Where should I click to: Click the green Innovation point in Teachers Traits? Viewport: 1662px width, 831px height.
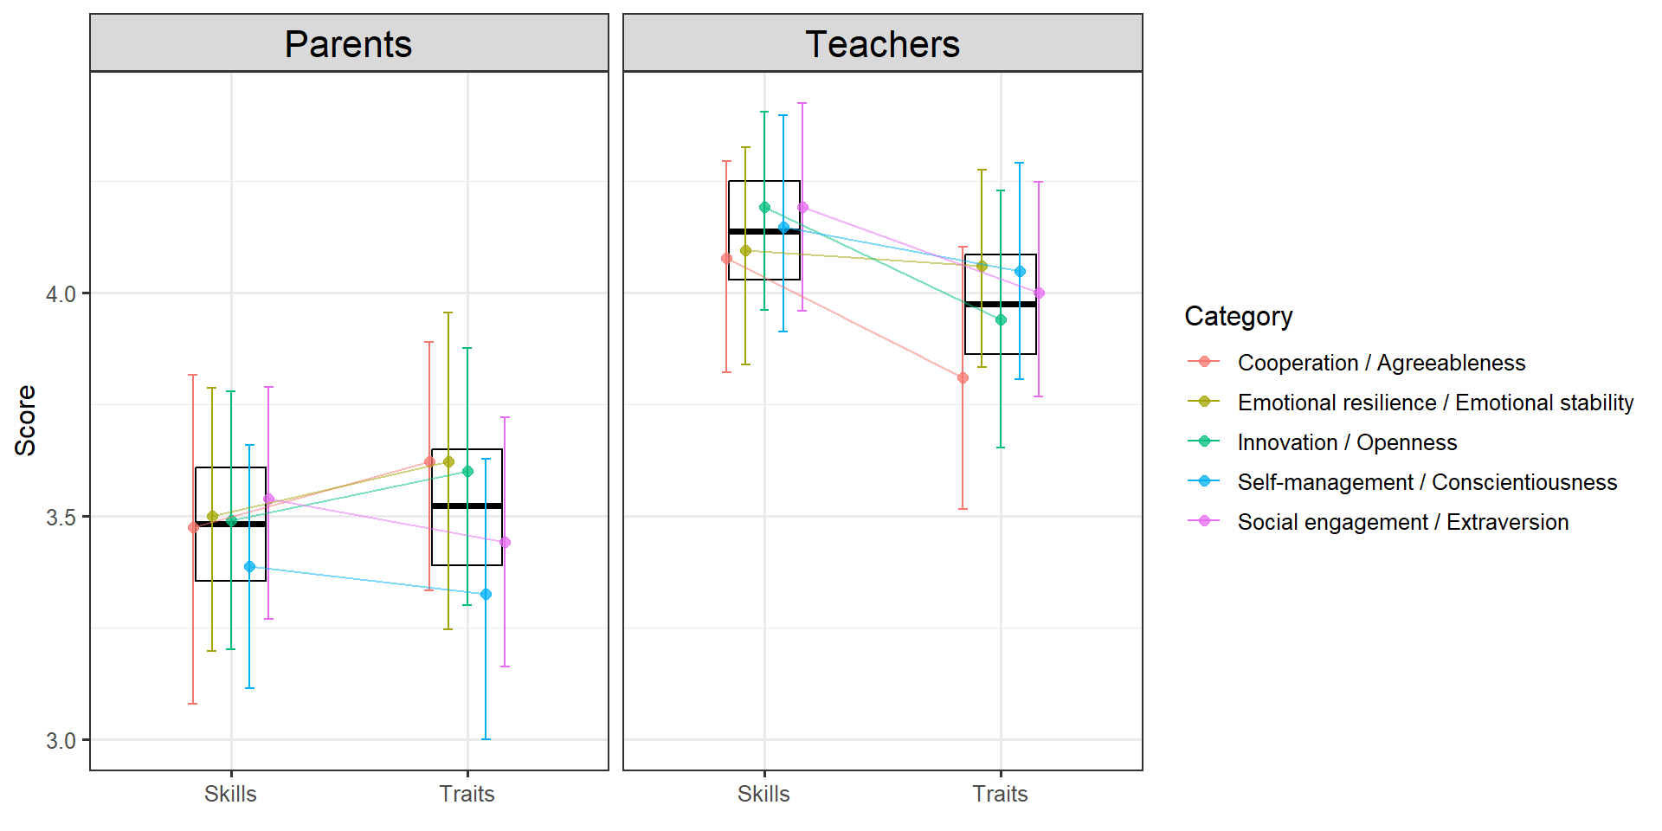[x=1001, y=320]
